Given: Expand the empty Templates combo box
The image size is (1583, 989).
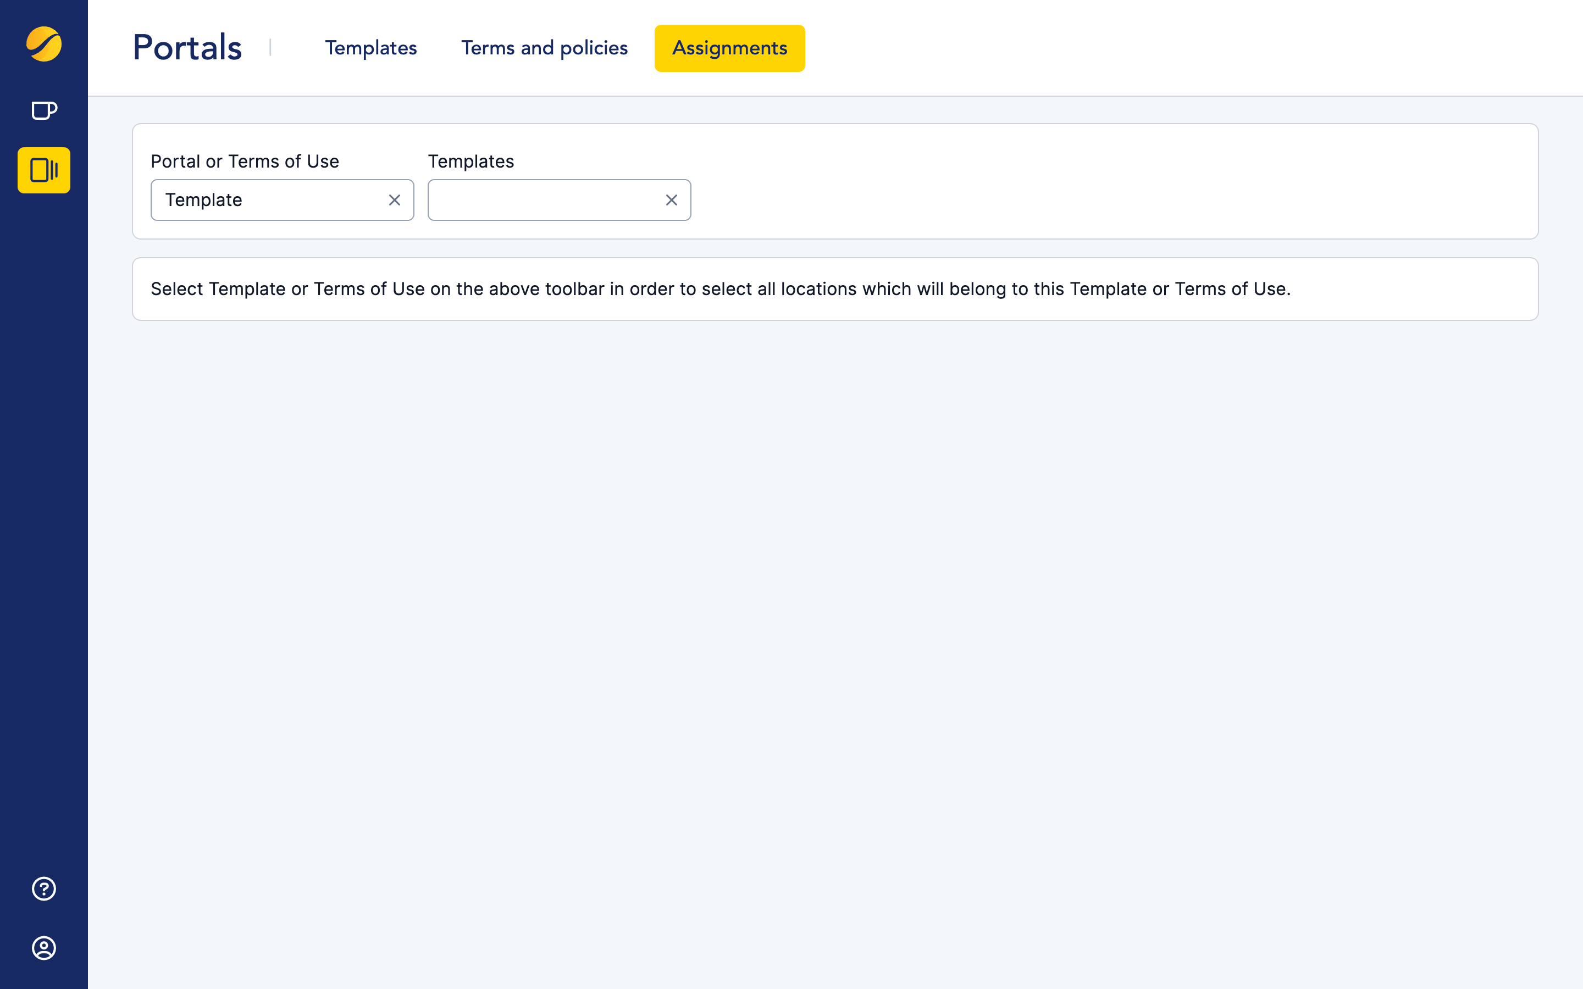Looking at the screenshot, I should coord(543,200).
